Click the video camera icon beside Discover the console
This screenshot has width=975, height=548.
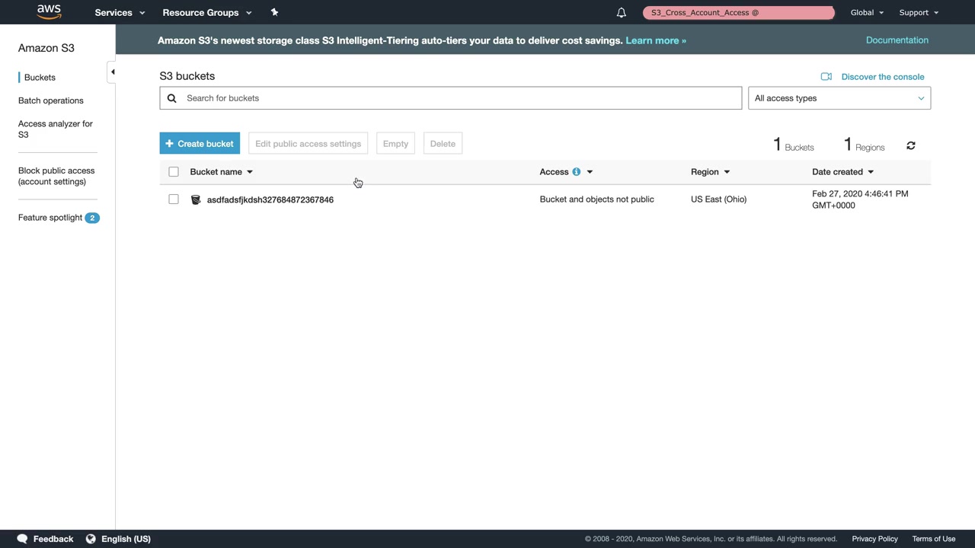(826, 77)
